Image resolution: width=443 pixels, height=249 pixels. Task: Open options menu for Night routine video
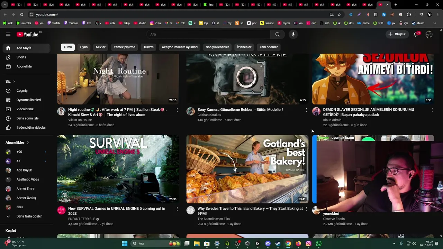[x=177, y=110]
